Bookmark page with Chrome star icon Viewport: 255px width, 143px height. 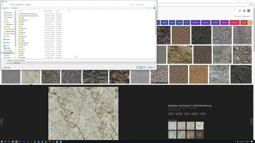[x=250, y=5]
